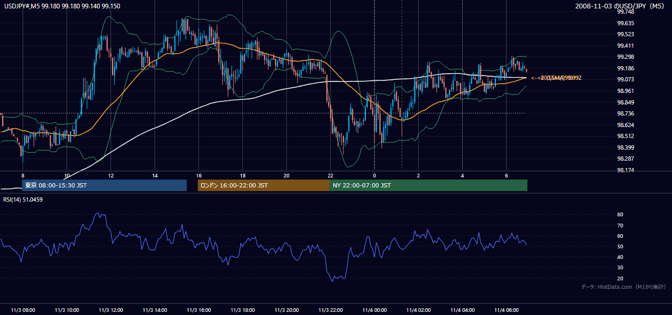Click price level 98.174 on the axis

pyautogui.click(x=626, y=170)
